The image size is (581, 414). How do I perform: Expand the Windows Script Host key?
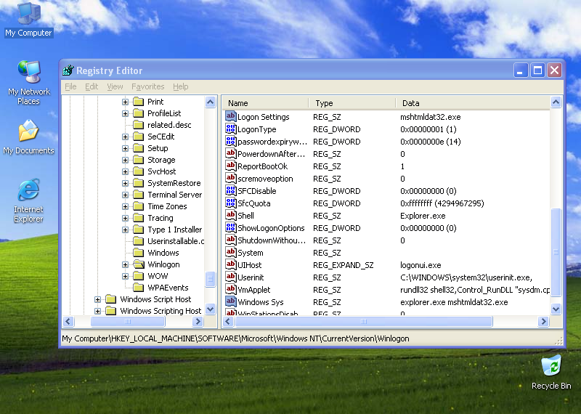pyautogui.click(x=97, y=299)
